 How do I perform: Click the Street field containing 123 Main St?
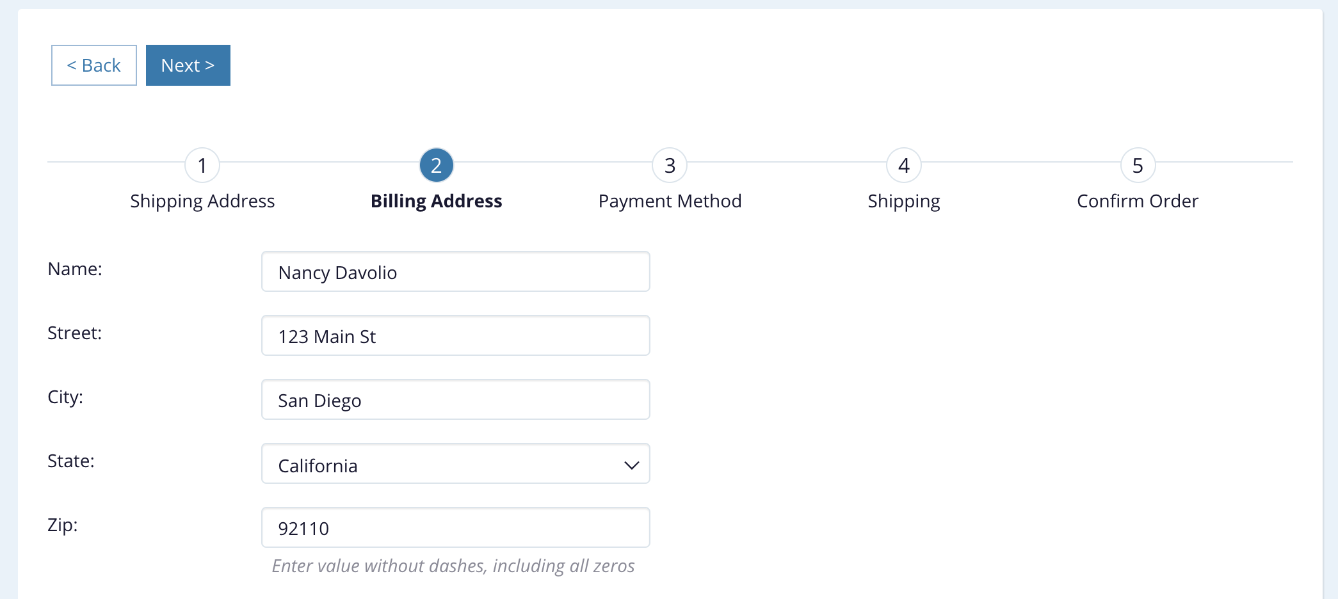(455, 336)
